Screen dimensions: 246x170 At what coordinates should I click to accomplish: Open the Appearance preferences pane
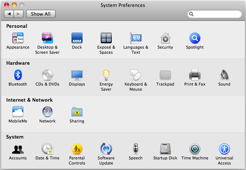pyautogui.click(x=18, y=38)
